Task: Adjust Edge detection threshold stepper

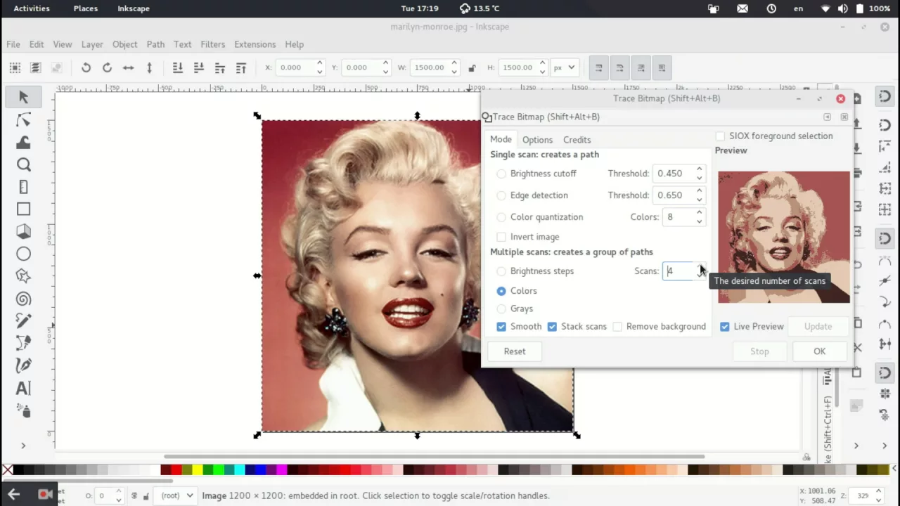Action: point(699,195)
